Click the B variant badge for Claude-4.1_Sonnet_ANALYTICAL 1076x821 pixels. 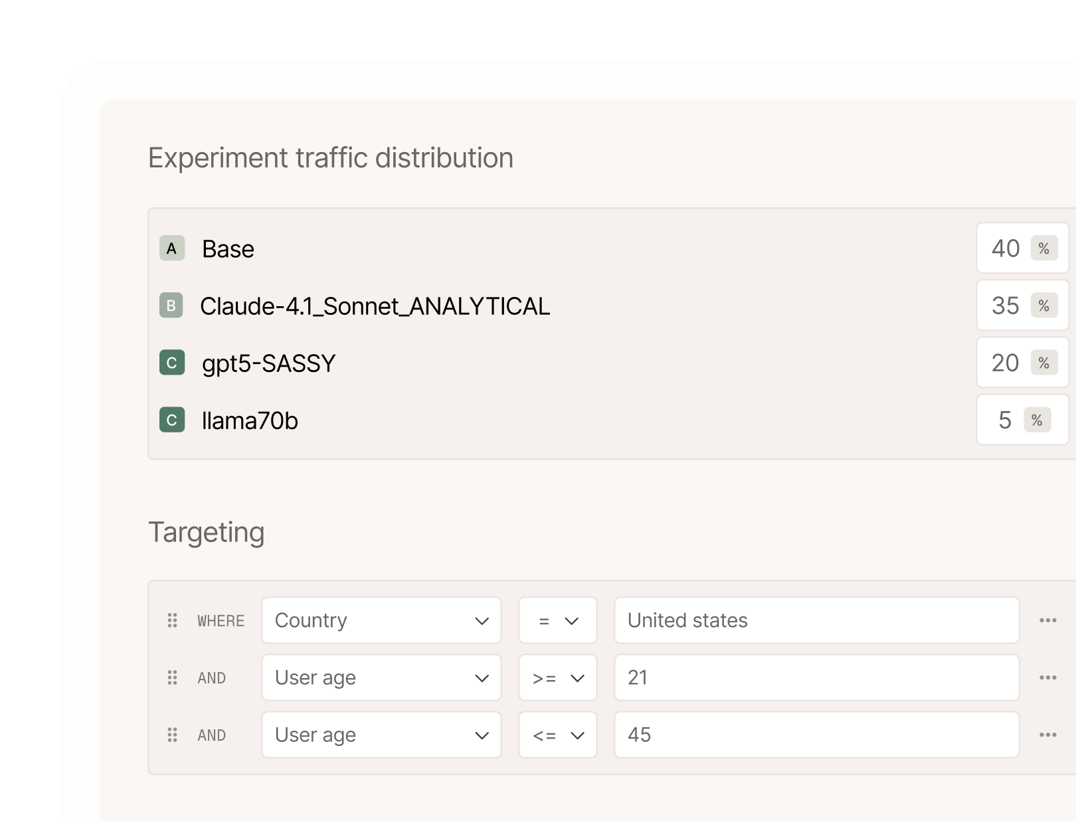pyautogui.click(x=171, y=306)
